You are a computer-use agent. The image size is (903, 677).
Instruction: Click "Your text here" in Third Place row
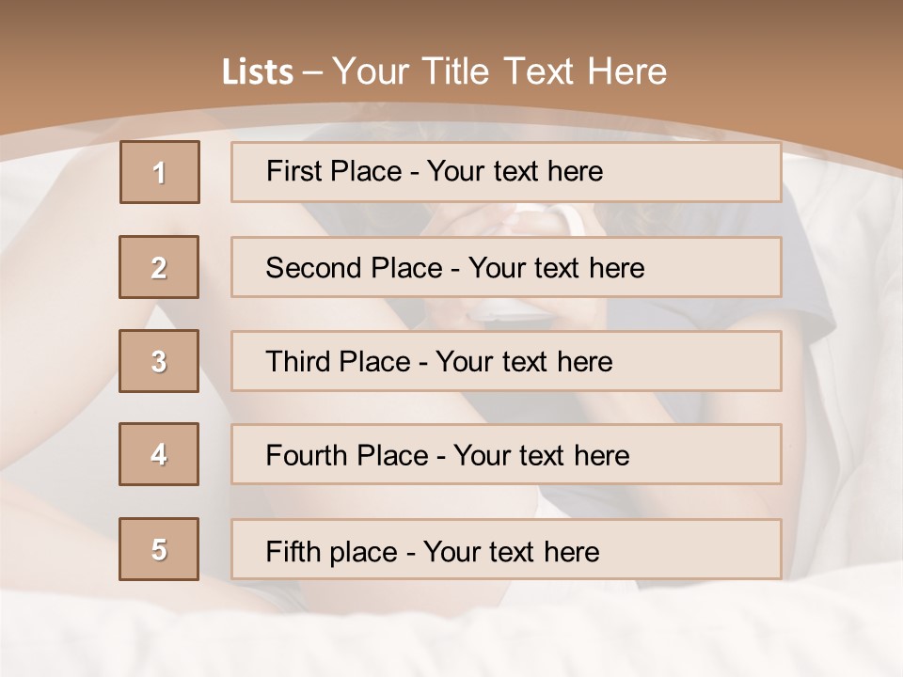pyautogui.click(x=524, y=362)
